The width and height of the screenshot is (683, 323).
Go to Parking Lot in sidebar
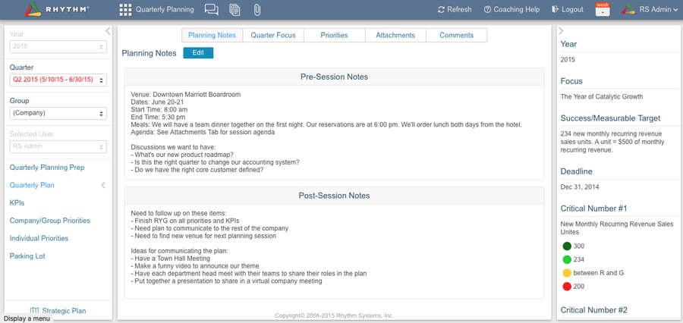(x=27, y=256)
